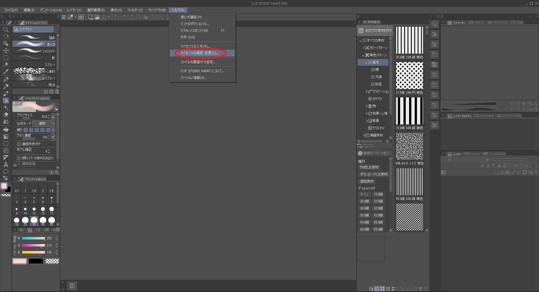Select the Zoom magnifier tool
539x292 pixels.
click(x=6, y=29)
